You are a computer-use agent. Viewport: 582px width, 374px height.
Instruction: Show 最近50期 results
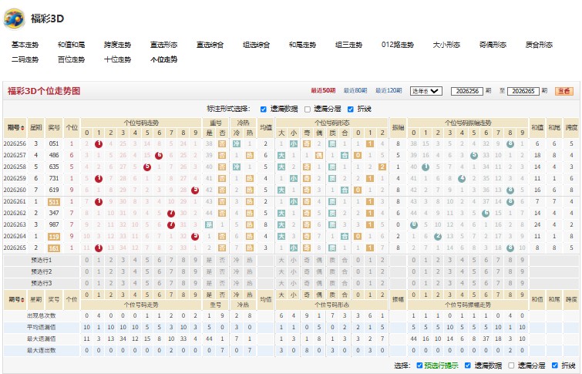point(323,91)
